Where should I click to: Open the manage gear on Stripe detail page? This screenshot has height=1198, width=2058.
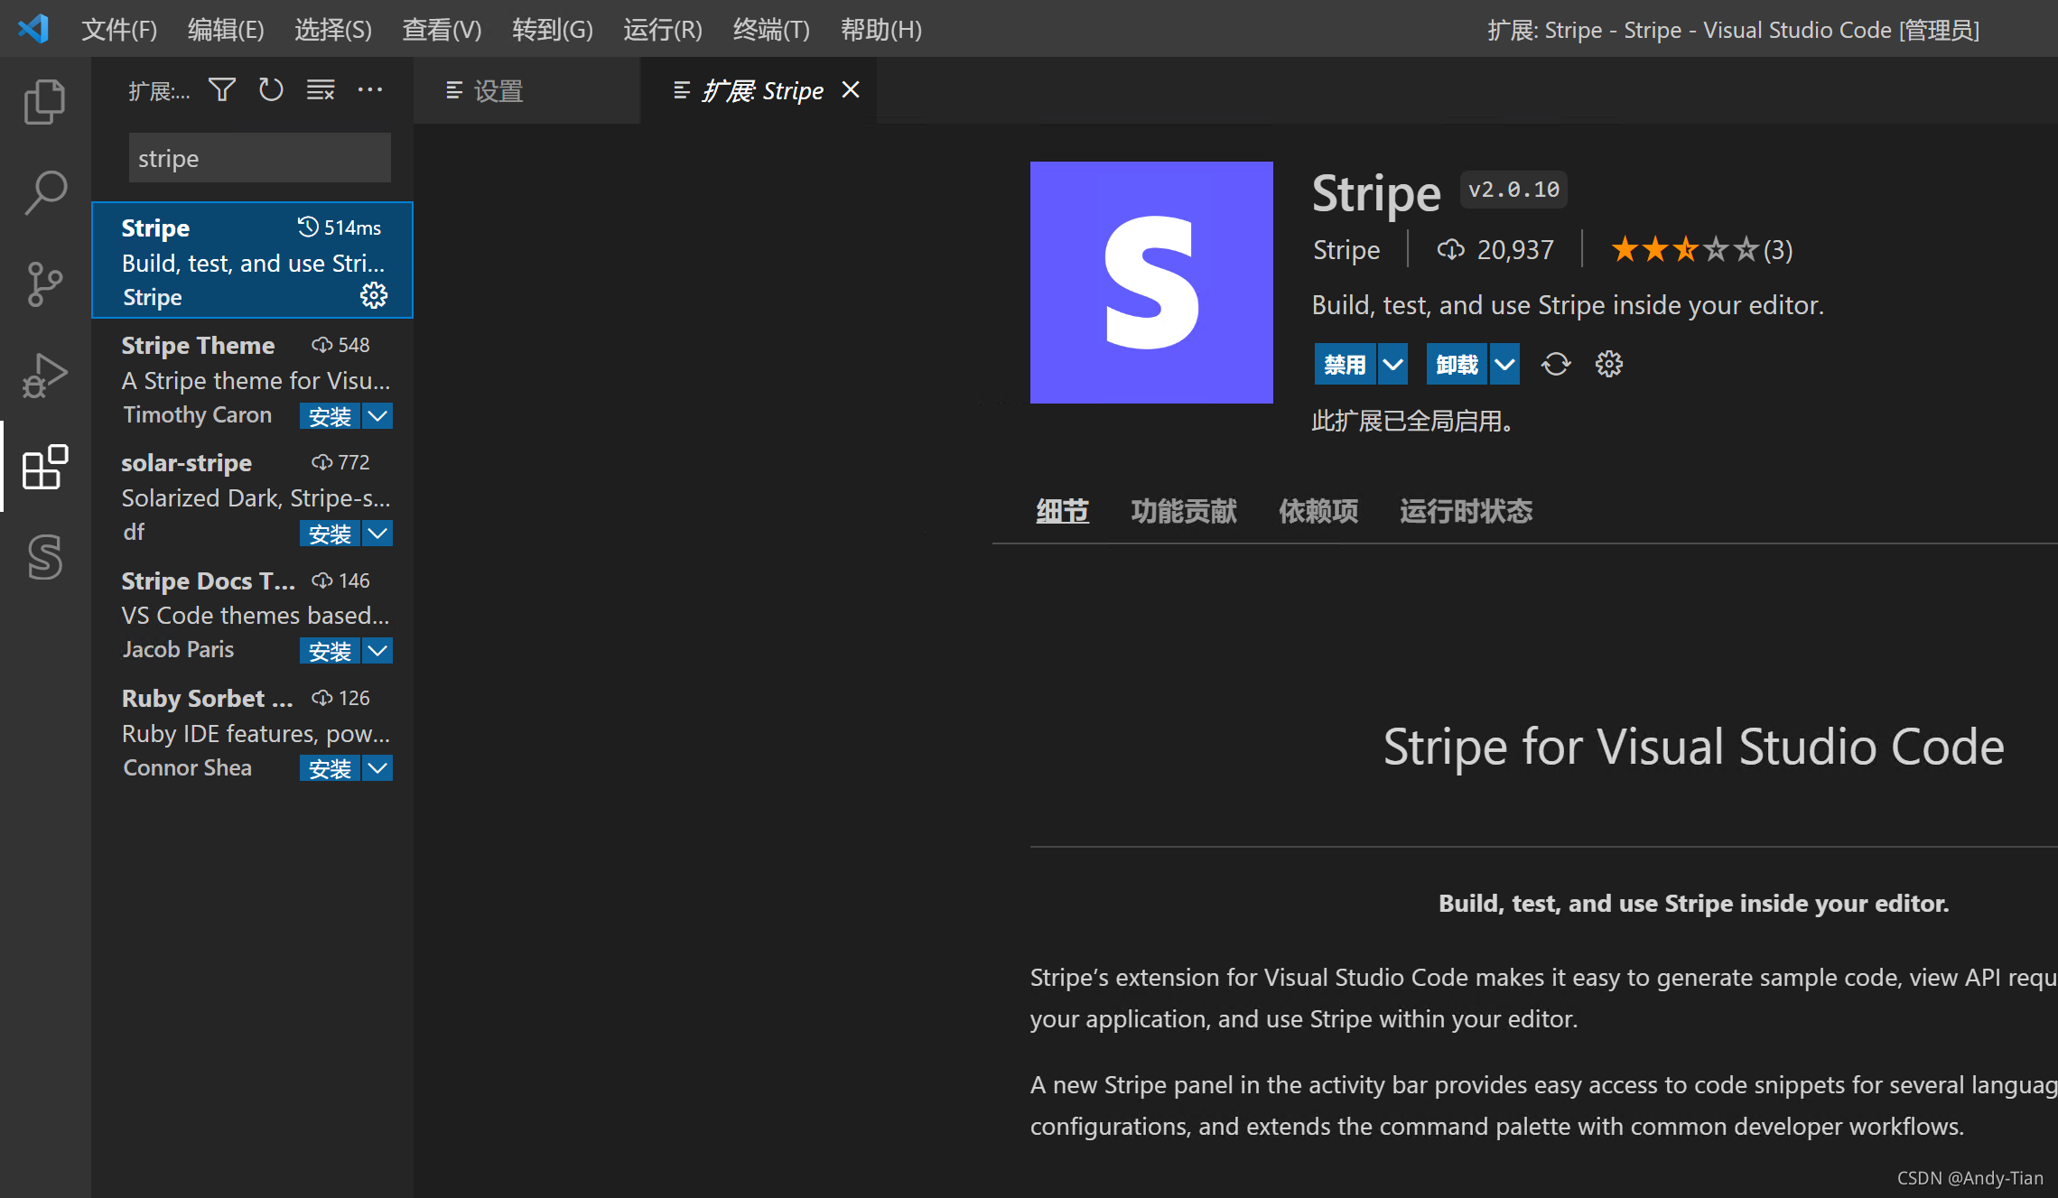(x=1609, y=365)
